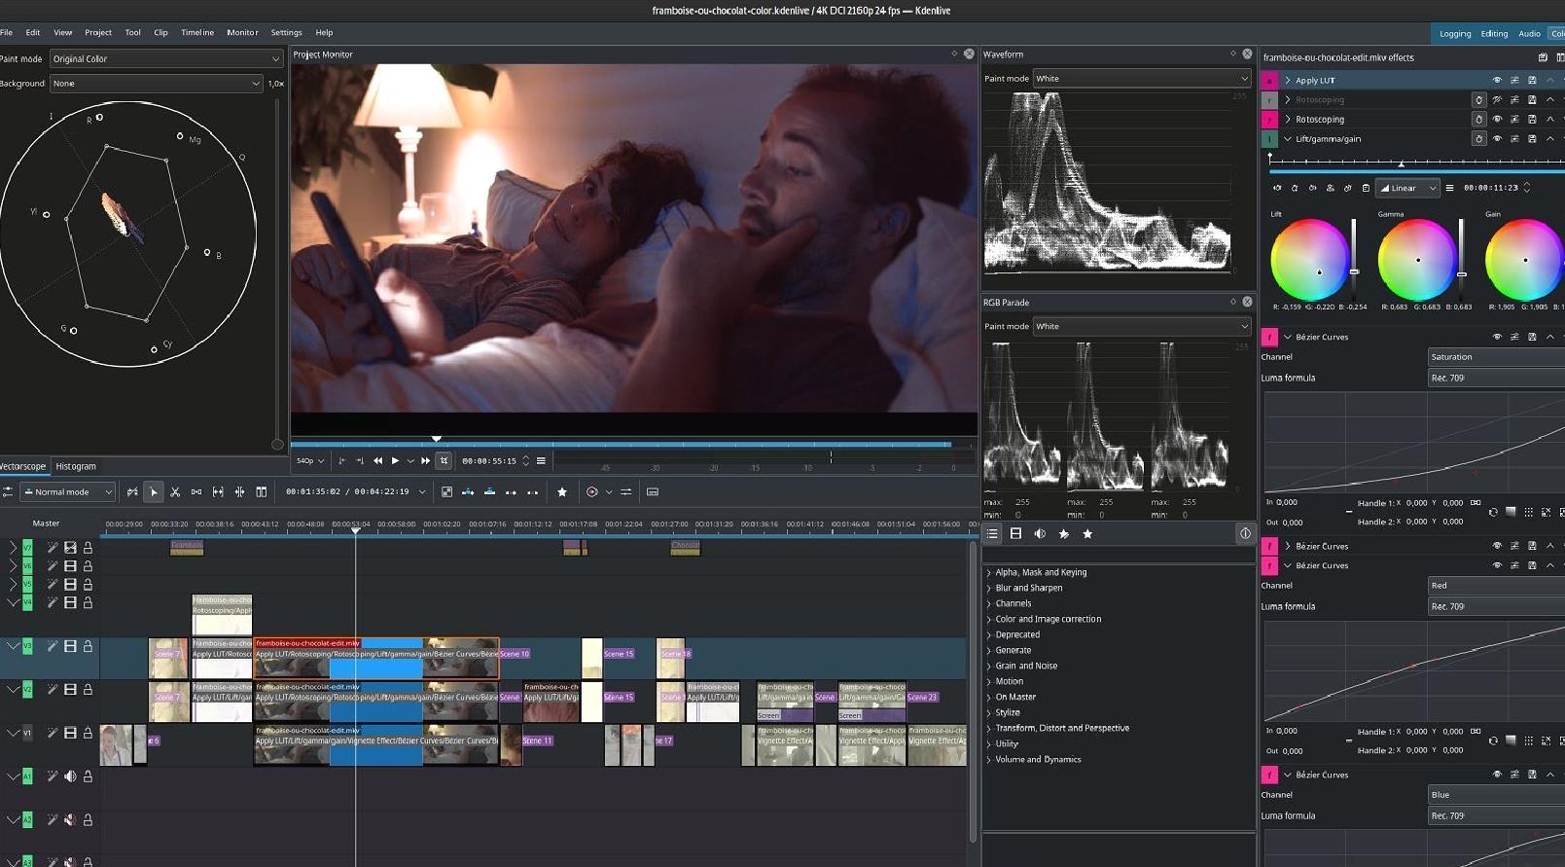Select the ripple tool in timeline toolbar
This screenshot has width=1565, height=867.
point(239,492)
